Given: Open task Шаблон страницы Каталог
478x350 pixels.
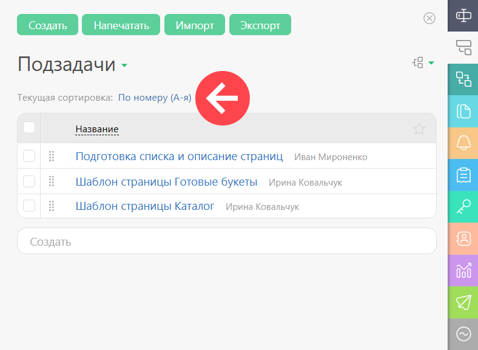Looking at the screenshot, I should click(x=145, y=206).
